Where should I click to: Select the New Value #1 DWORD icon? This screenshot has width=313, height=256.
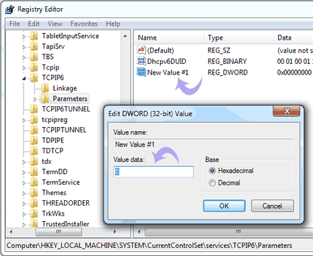[141, 72]
